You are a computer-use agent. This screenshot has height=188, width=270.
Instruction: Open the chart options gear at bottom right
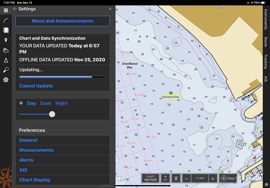point(266,184)
